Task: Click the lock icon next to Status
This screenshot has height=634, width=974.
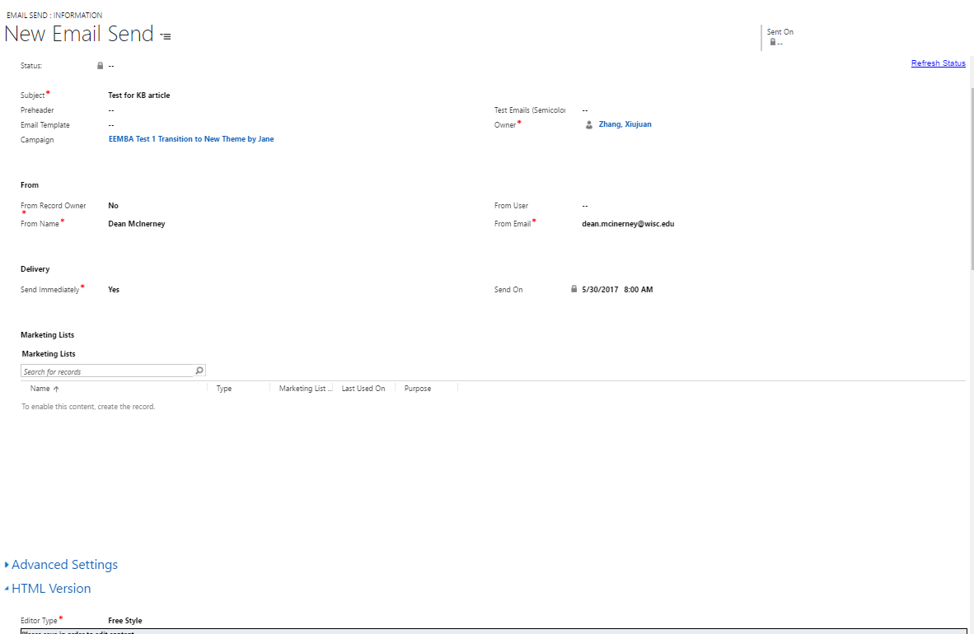Action: [x=101, y=66]
